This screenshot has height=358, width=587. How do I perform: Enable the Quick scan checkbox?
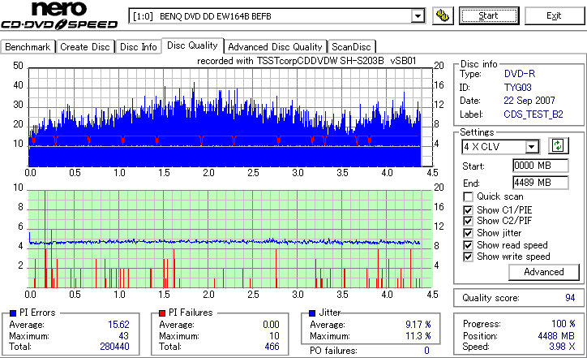click(468, 196)
